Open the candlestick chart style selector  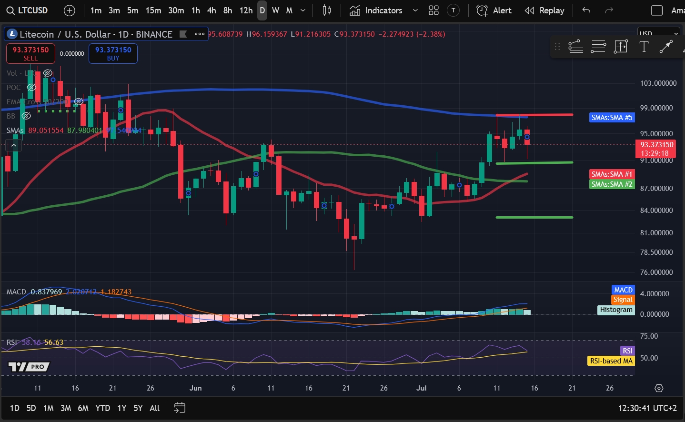[x=327, y=10]
